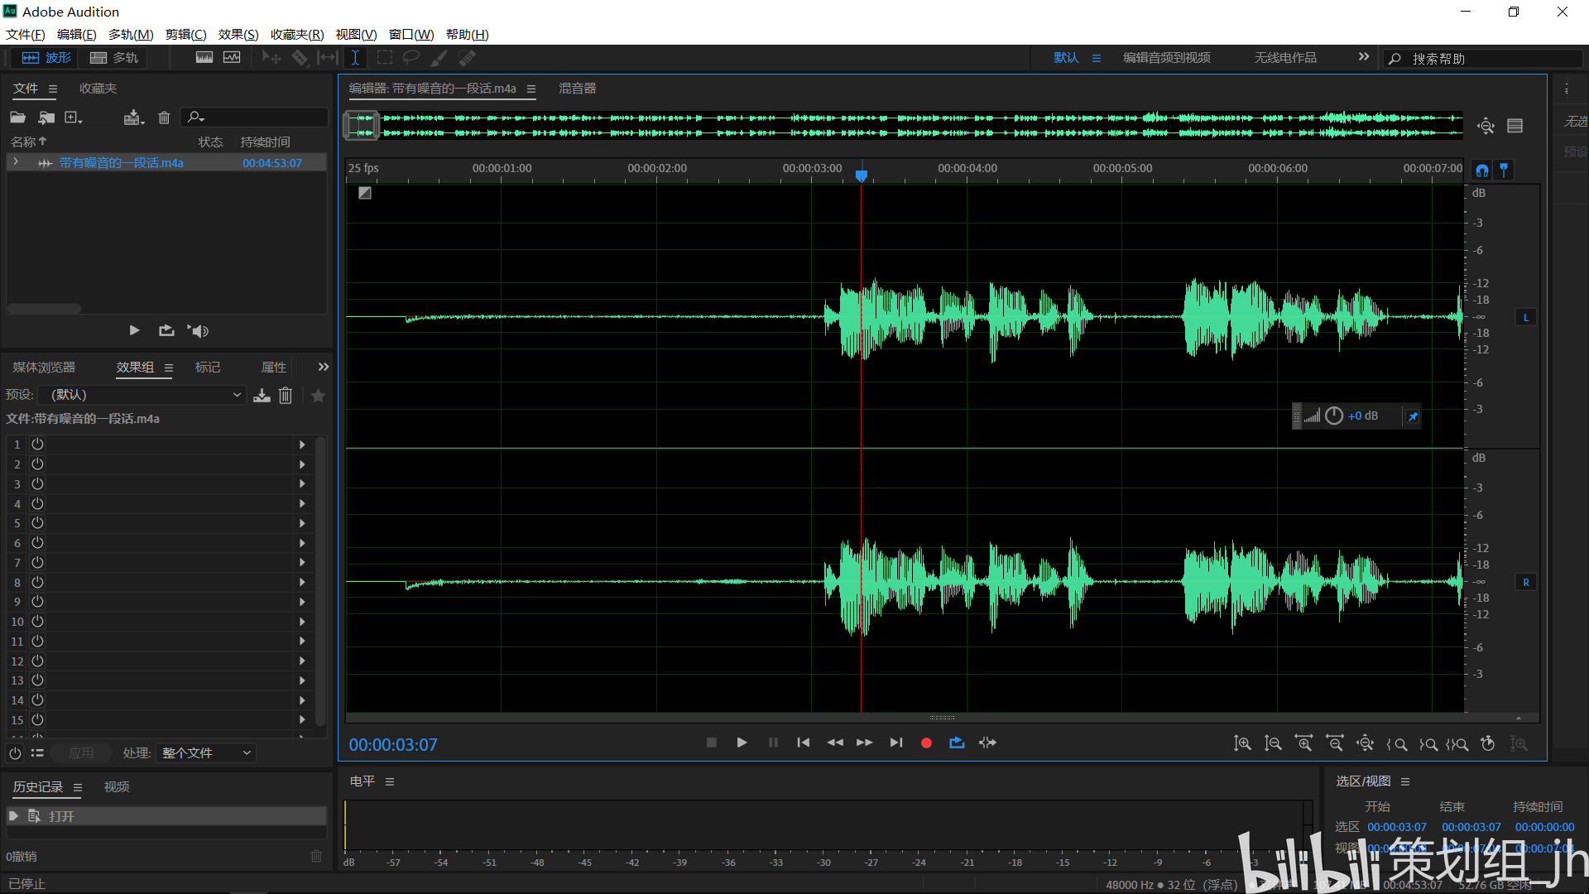The width and height of the screenshot is (1589, 894).
Task: Open the effect menu arrow for slot 13
Action: click(302, 680)
